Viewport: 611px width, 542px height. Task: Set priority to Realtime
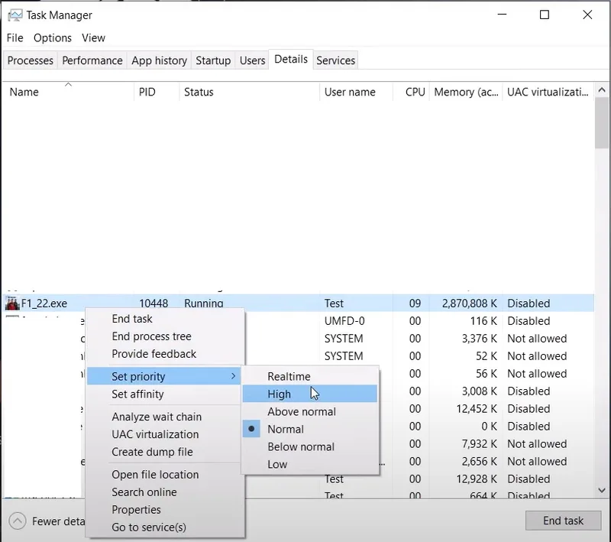click(310, 376)
